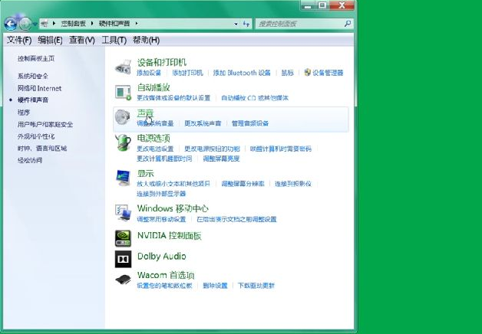Open the 电源选项 heading link

(154, 139)
